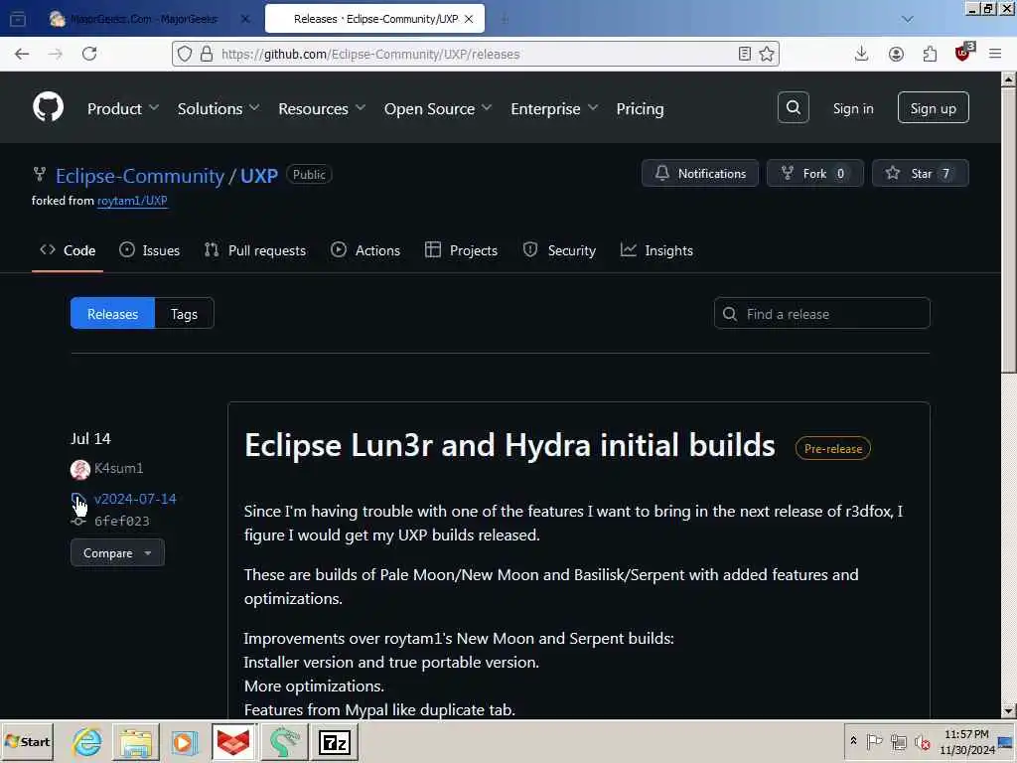This screenshot has width=1017, height=763.
Task: Click the GitHub logo icon
Action: point(48,107)
